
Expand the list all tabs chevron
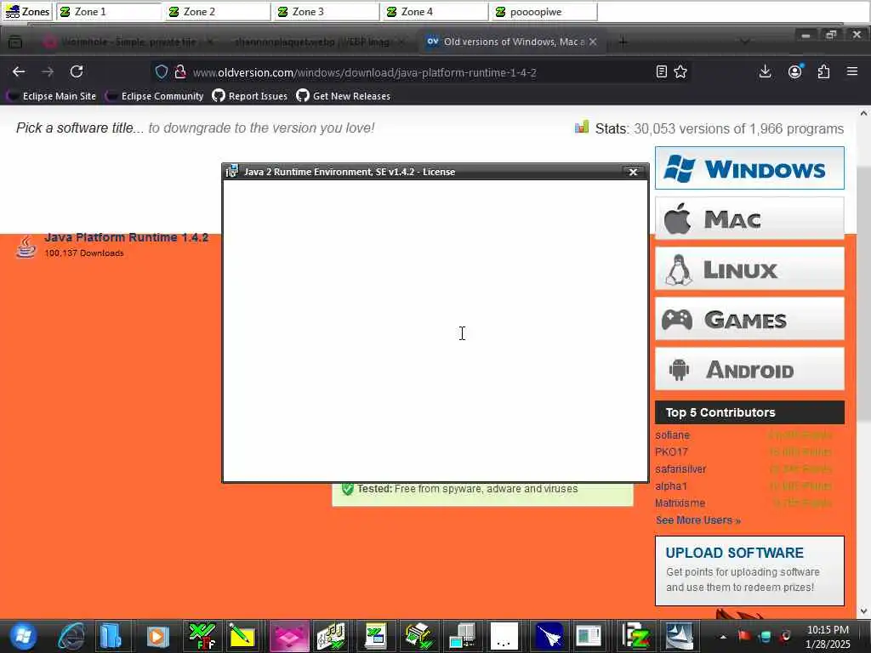click(745, 42)
